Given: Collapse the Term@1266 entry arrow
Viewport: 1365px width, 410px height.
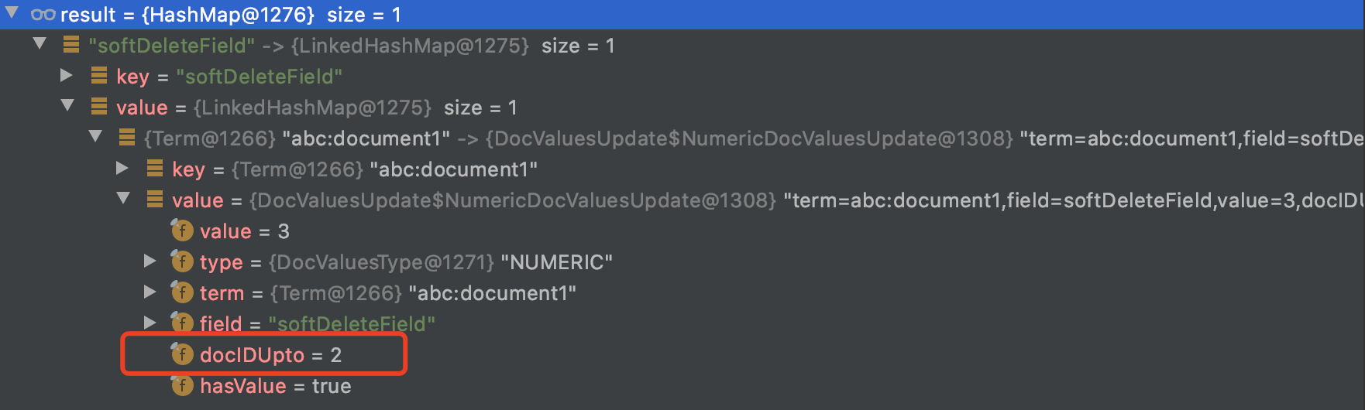Looking at the screenshot, I should coord(95,136).
